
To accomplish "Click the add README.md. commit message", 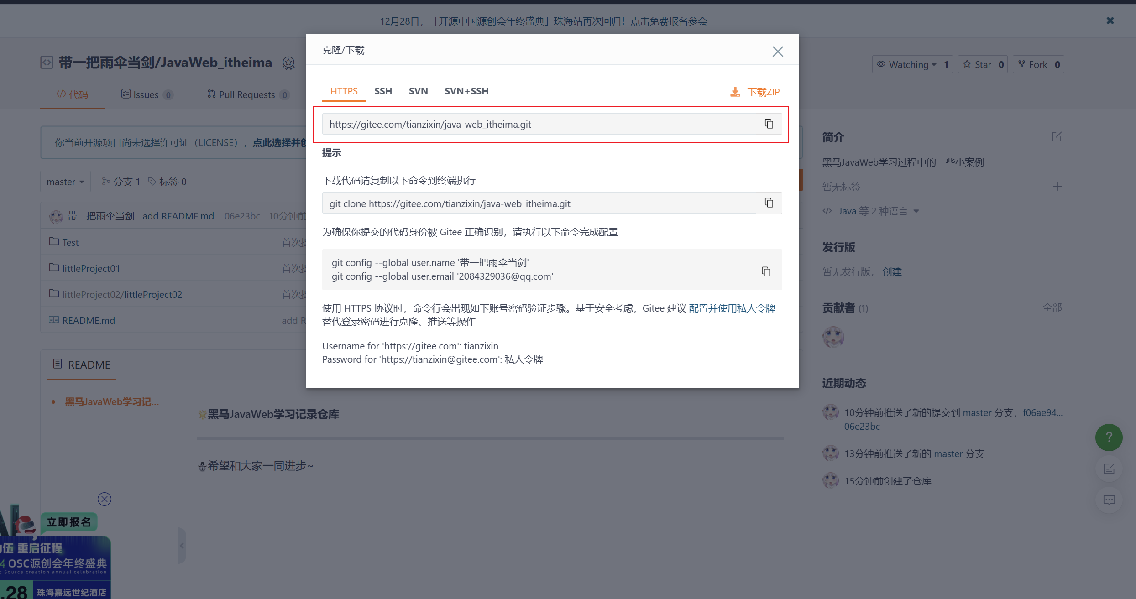I will 179,216.
